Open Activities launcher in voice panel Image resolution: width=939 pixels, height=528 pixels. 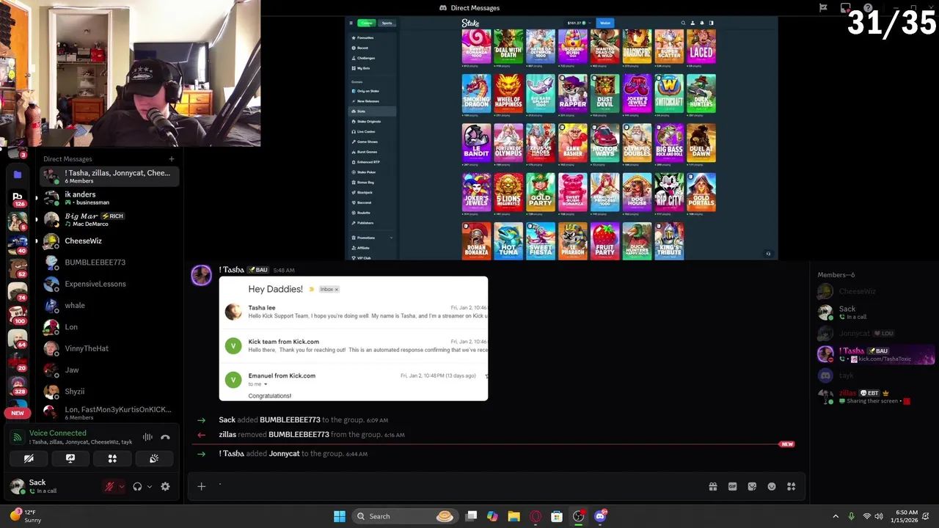(x=112, y=458)
